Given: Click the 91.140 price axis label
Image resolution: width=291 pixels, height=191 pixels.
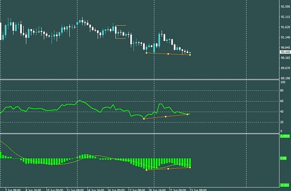Looking at the screenshot, I should [x=285, y=37].
